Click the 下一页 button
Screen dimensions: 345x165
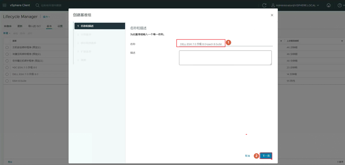click(266, 156)
